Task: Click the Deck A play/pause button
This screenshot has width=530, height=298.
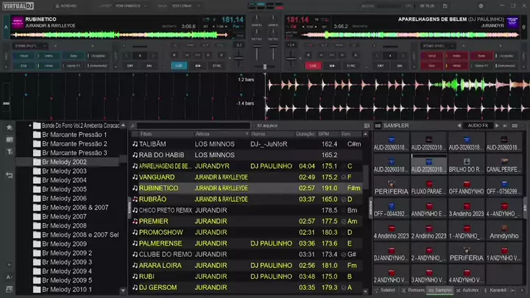Action: [198, 65]
